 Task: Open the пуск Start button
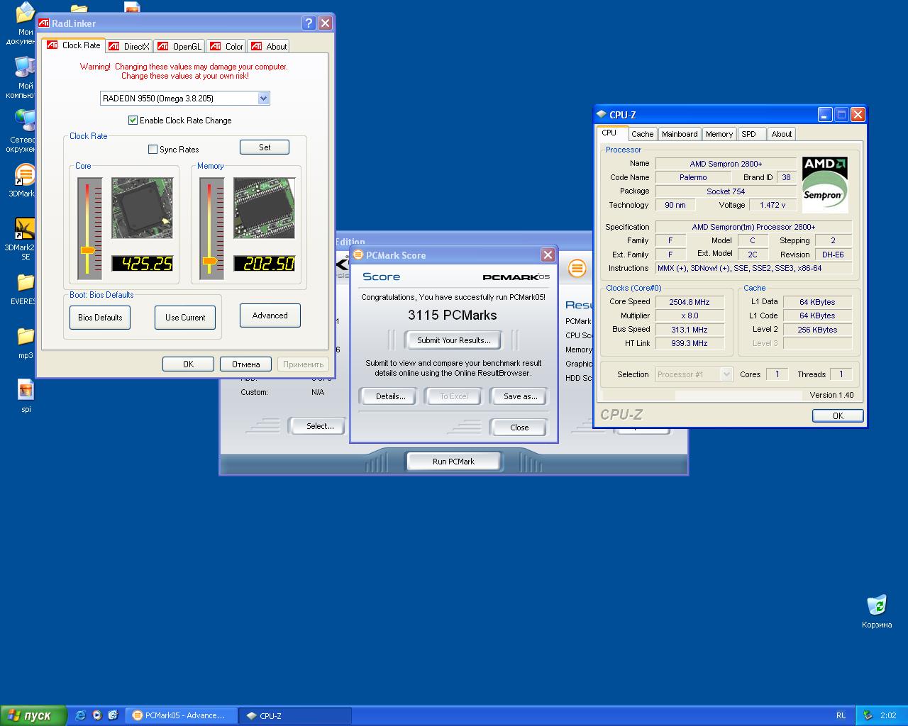tap(34, 715)
